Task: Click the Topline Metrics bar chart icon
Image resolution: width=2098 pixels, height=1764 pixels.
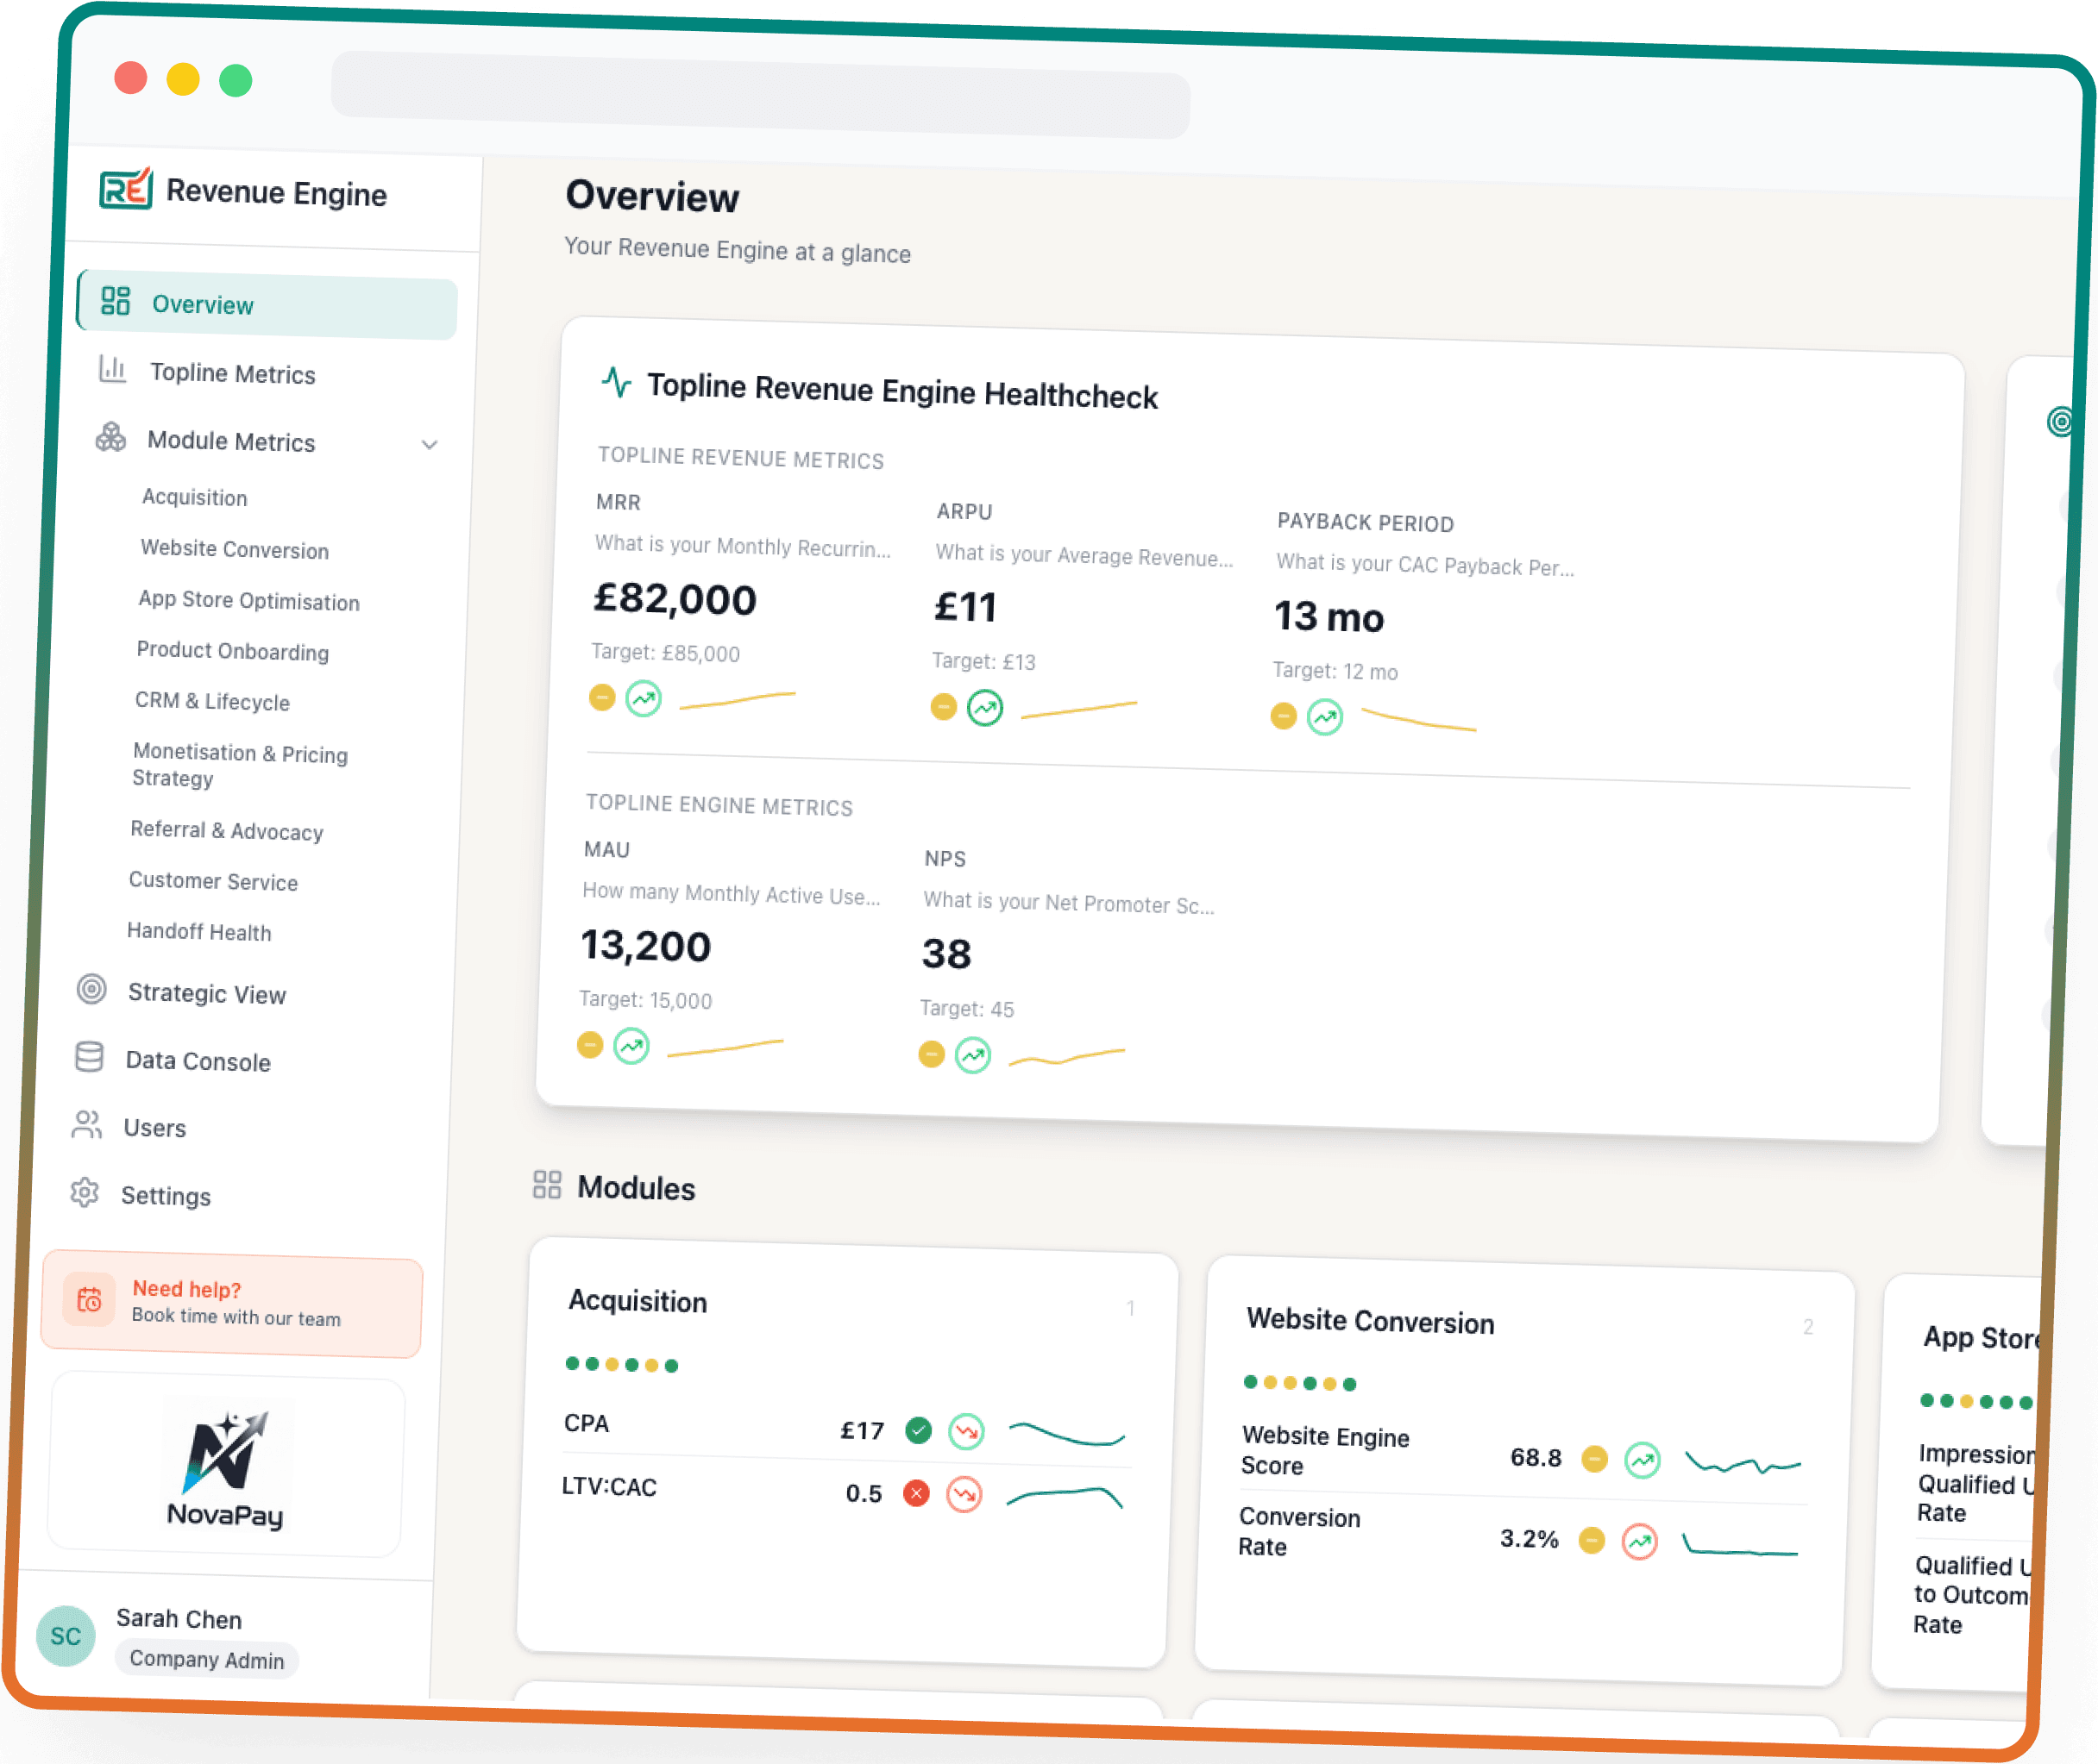Action: [x=112, y=369]
